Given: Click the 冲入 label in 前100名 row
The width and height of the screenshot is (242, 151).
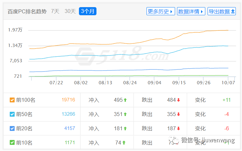Looking at the screenshot, I should [x=94, y=100].
